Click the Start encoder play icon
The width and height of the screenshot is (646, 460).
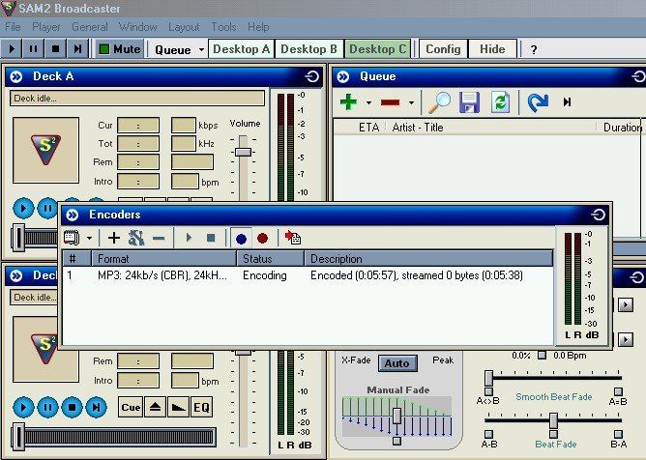click(x=190, y=238)
